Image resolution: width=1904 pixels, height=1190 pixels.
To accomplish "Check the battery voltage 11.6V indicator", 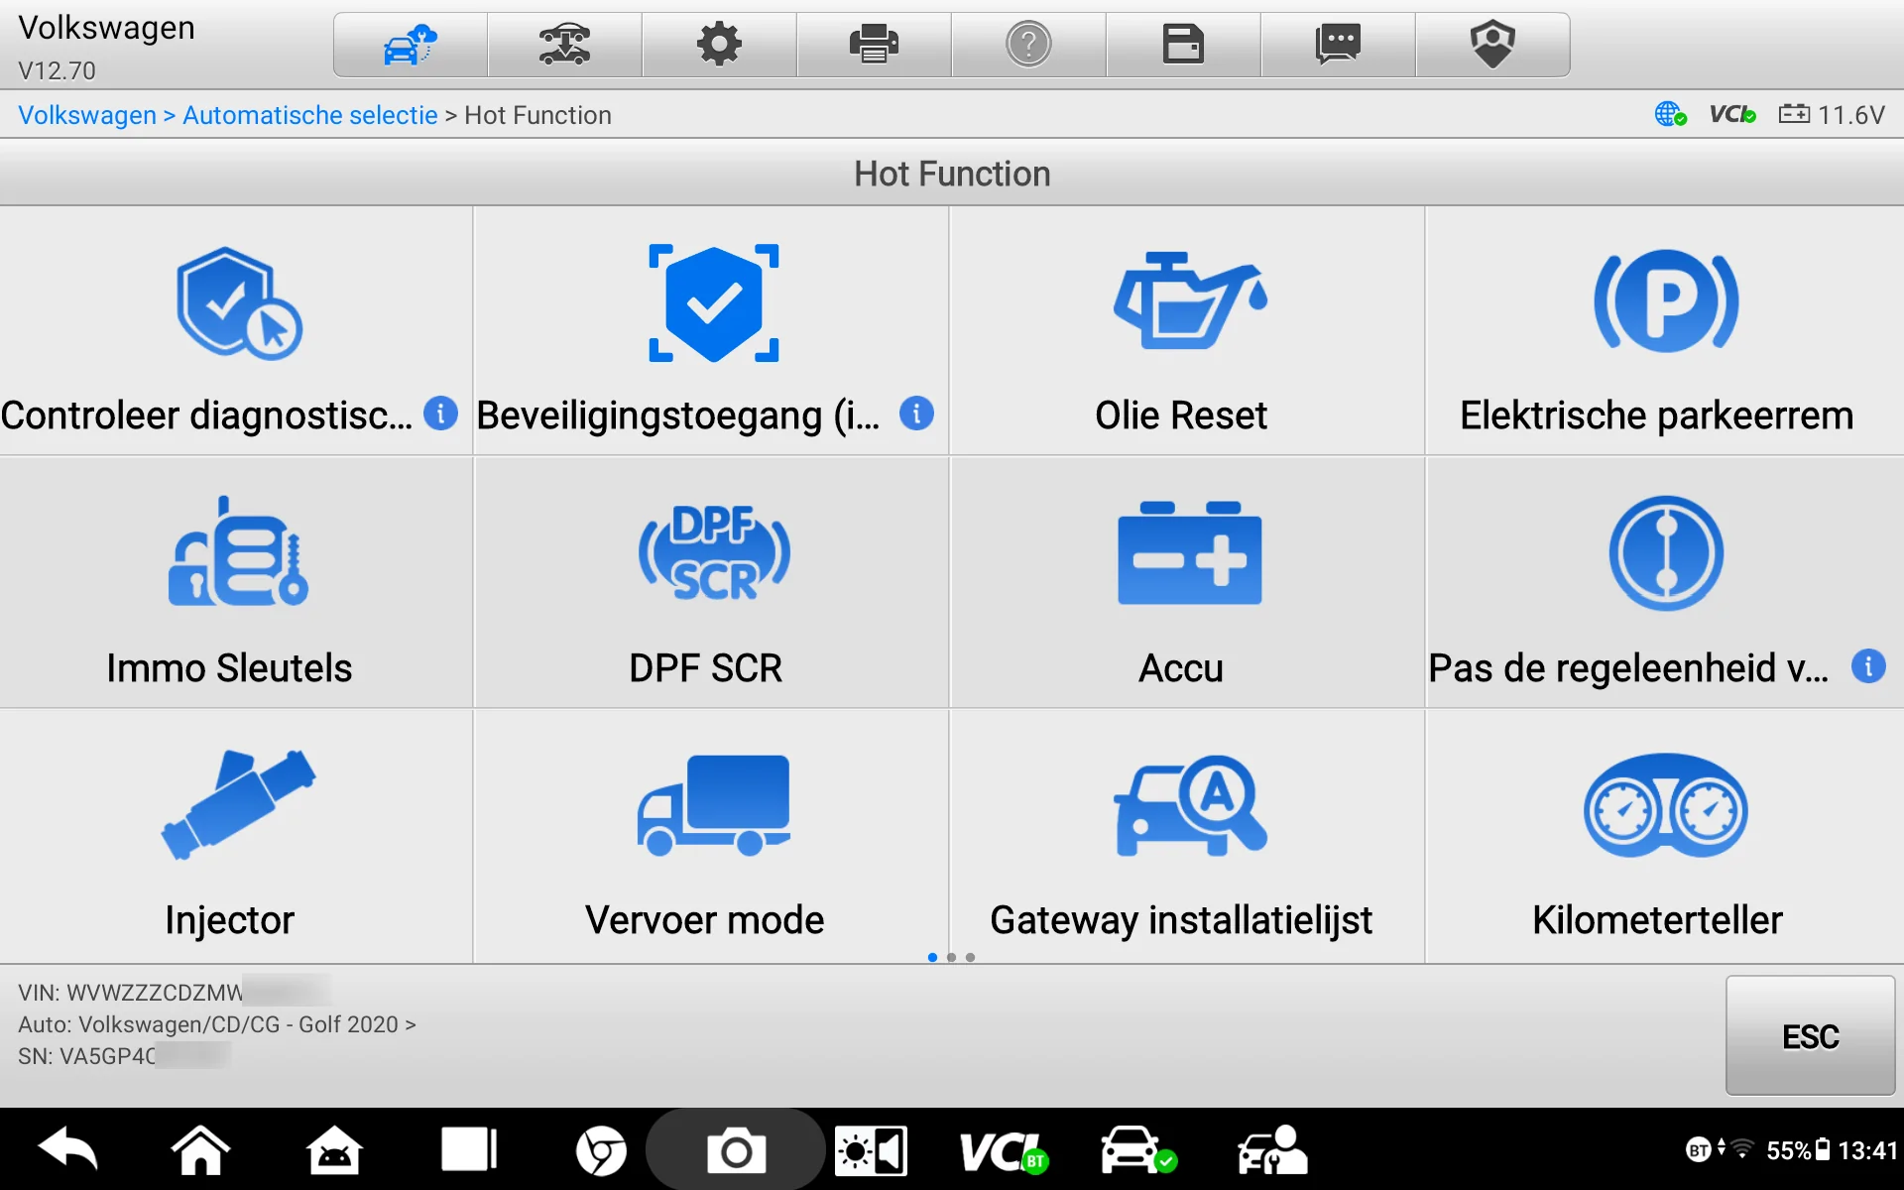I will coord(1832,115).
